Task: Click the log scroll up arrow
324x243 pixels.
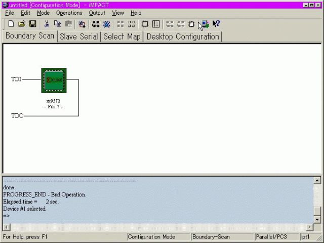Action: point(317,180)
